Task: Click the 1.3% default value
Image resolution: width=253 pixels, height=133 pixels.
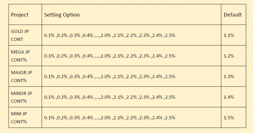Action: [x=229, y=77]
